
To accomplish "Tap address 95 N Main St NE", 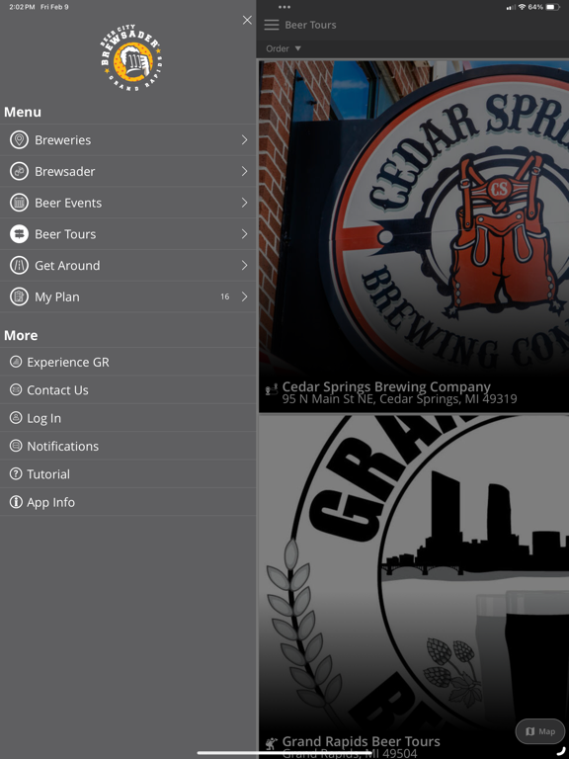I will click(399, 399).
